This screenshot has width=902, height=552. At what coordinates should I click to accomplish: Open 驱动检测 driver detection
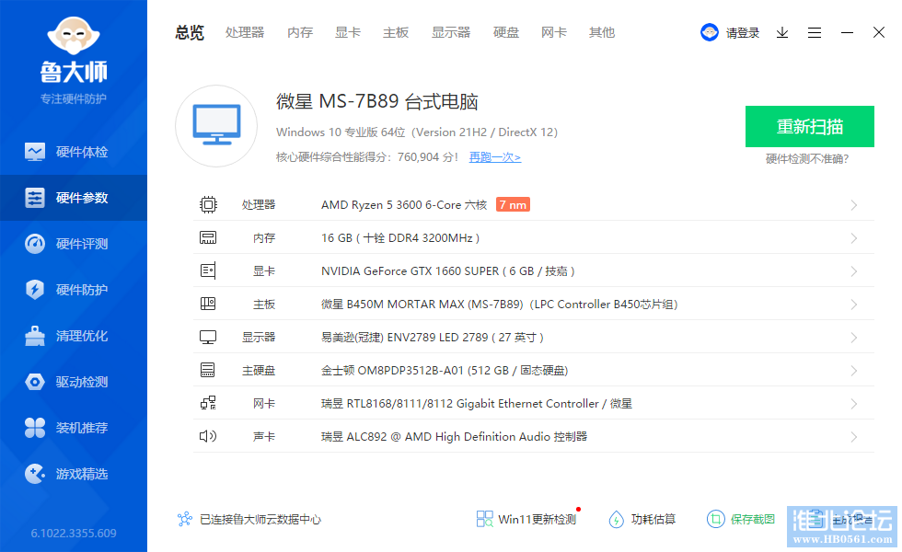coord(74,382)
